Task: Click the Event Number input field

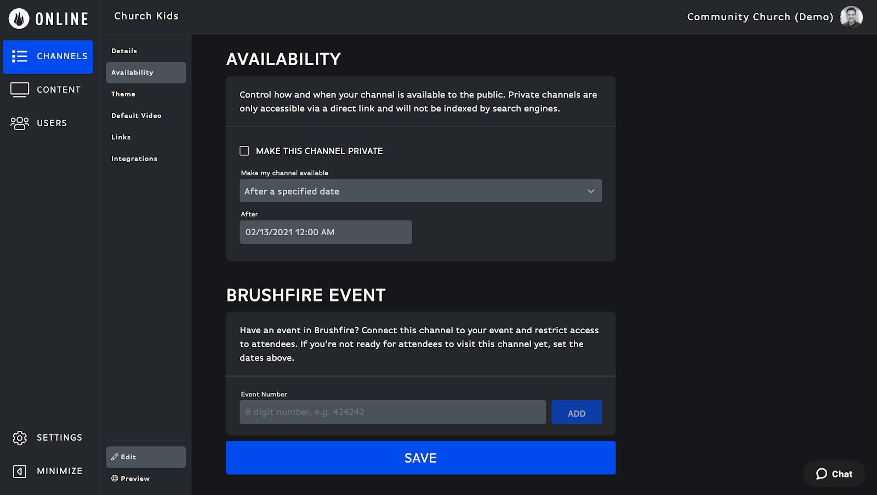Action: pos(392,412)
